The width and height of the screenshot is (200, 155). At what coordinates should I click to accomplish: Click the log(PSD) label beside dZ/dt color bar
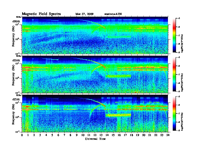click(x=182, y=121)
